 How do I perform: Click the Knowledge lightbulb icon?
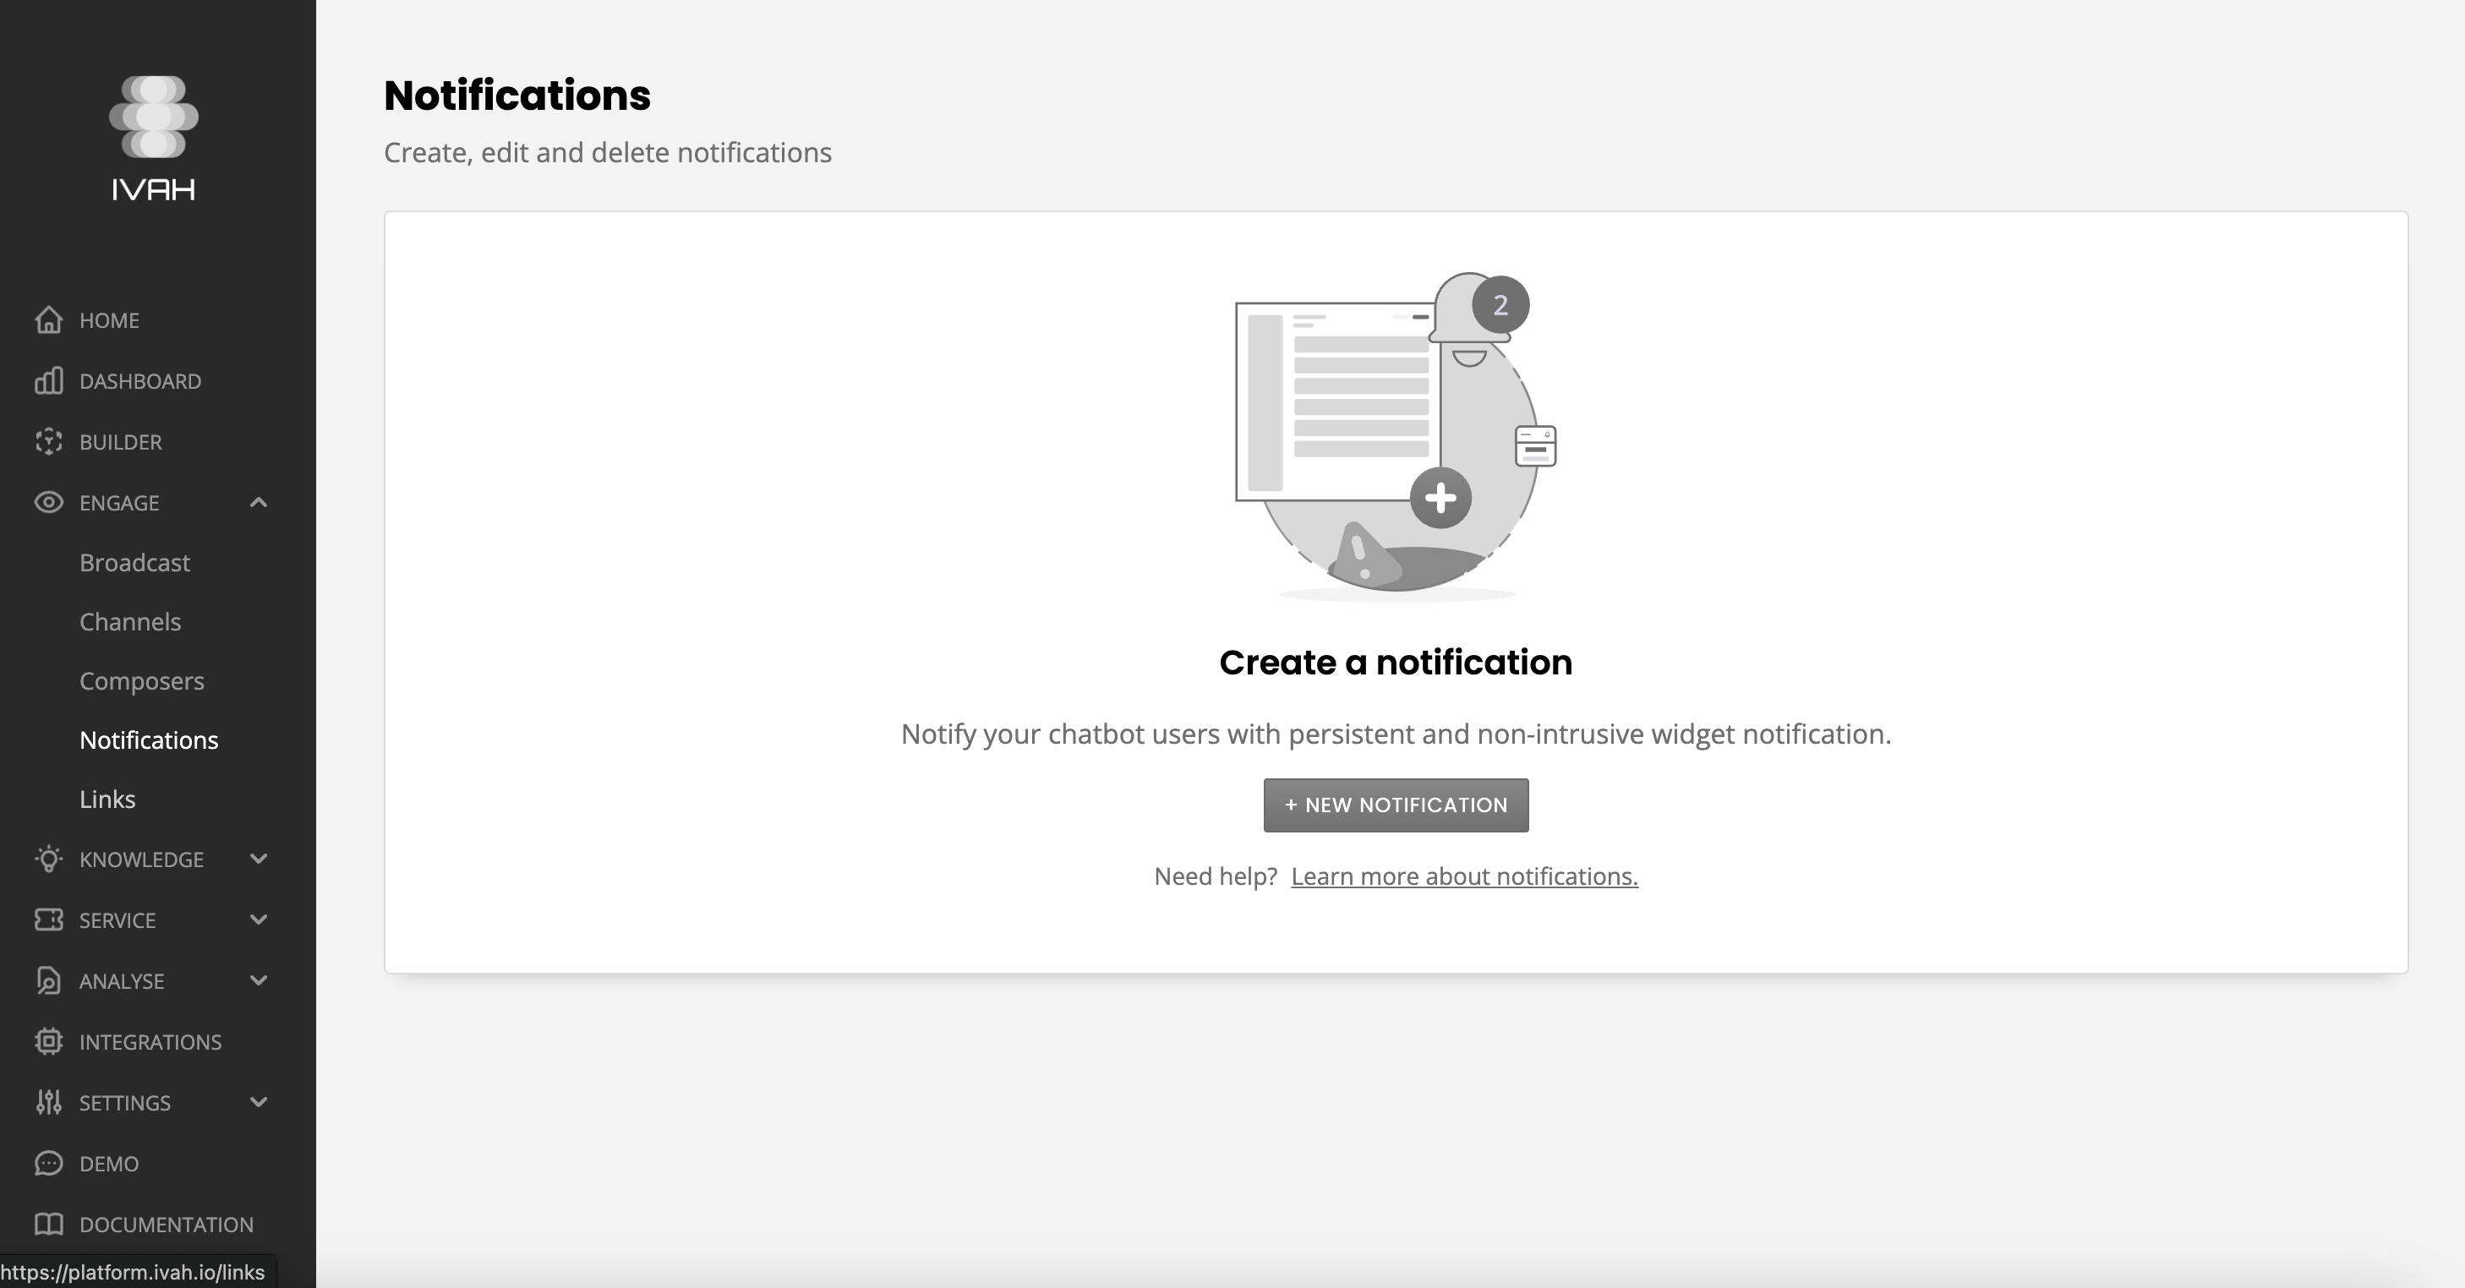tap(49, 859)
